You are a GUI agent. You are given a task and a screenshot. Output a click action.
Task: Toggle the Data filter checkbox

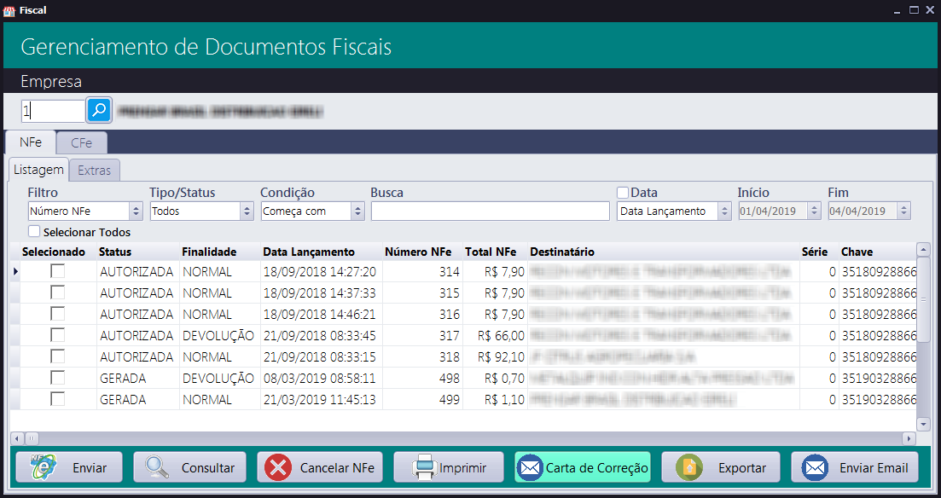coord(623,193)
